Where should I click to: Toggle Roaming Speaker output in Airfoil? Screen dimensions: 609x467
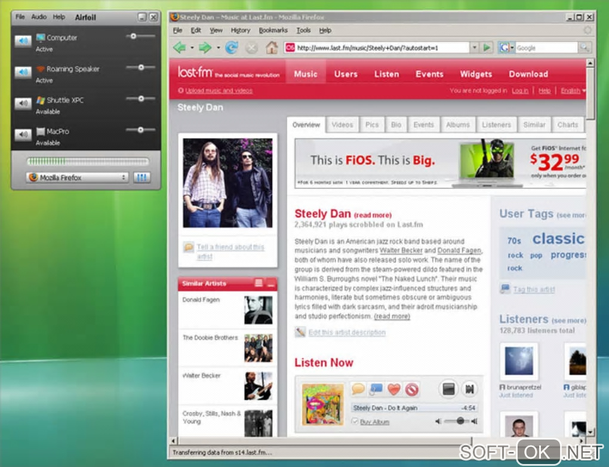click(23, 72)
